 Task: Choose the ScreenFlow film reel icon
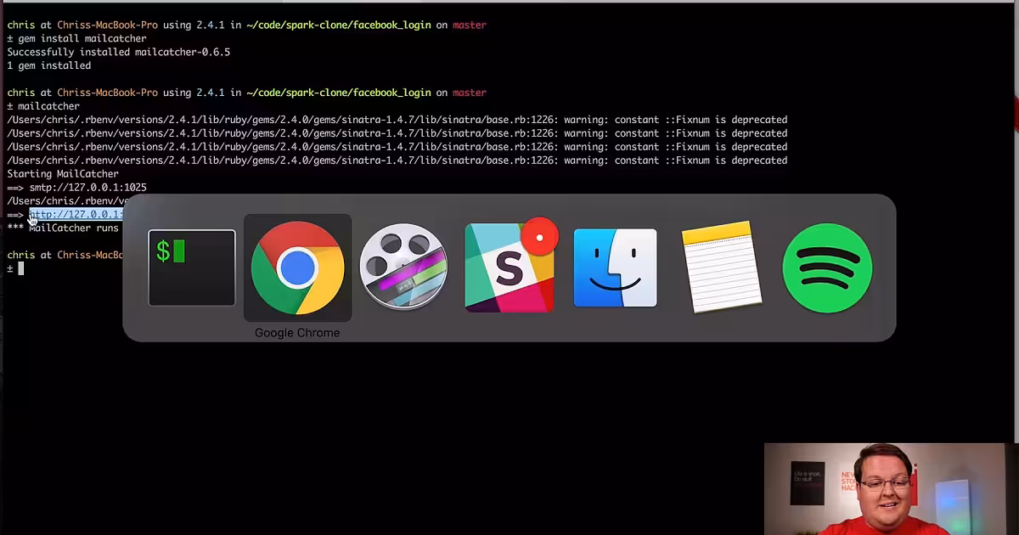pyautogui.click(x=403, y=267)
